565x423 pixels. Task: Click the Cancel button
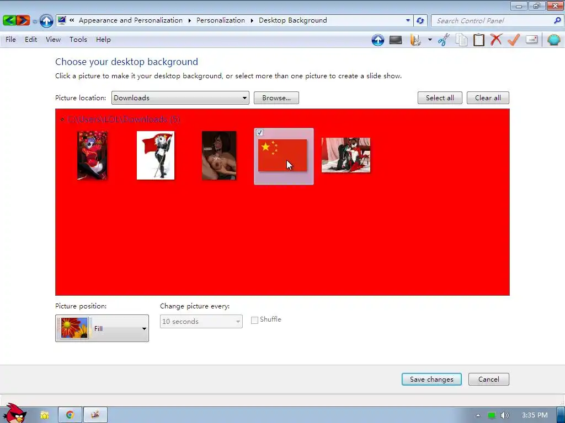click(489, 379)
